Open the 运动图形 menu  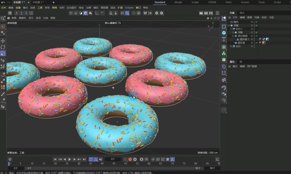tap(71, 8)
